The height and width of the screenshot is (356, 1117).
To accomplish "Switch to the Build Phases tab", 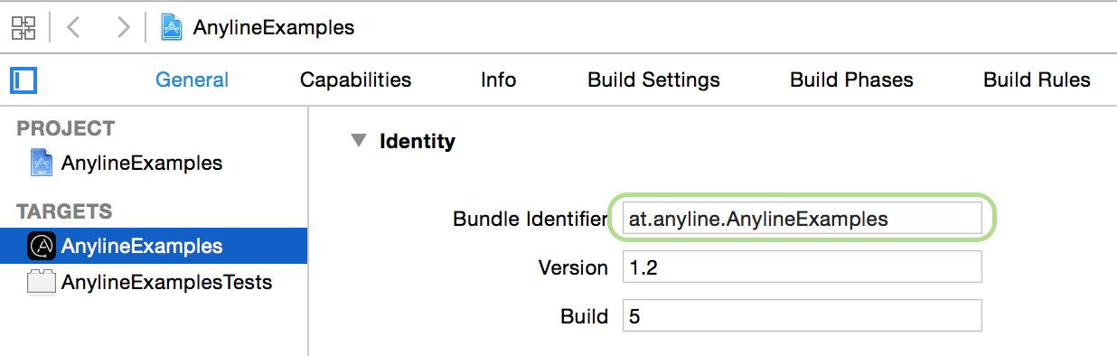I will pyautogui.click(x=851, y=80).
